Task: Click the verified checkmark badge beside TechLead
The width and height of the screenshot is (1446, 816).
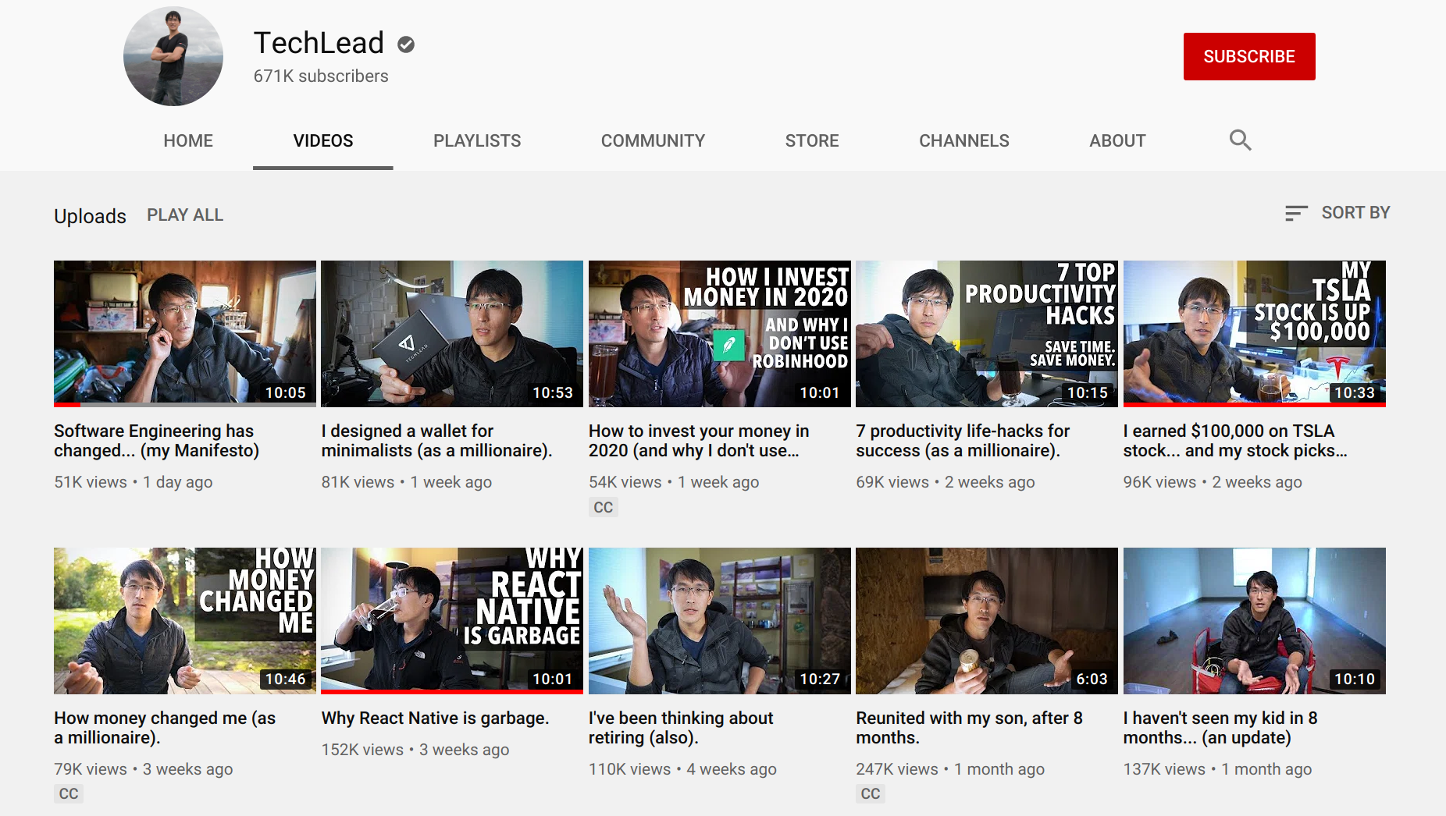Action: (x=406, y=44)
